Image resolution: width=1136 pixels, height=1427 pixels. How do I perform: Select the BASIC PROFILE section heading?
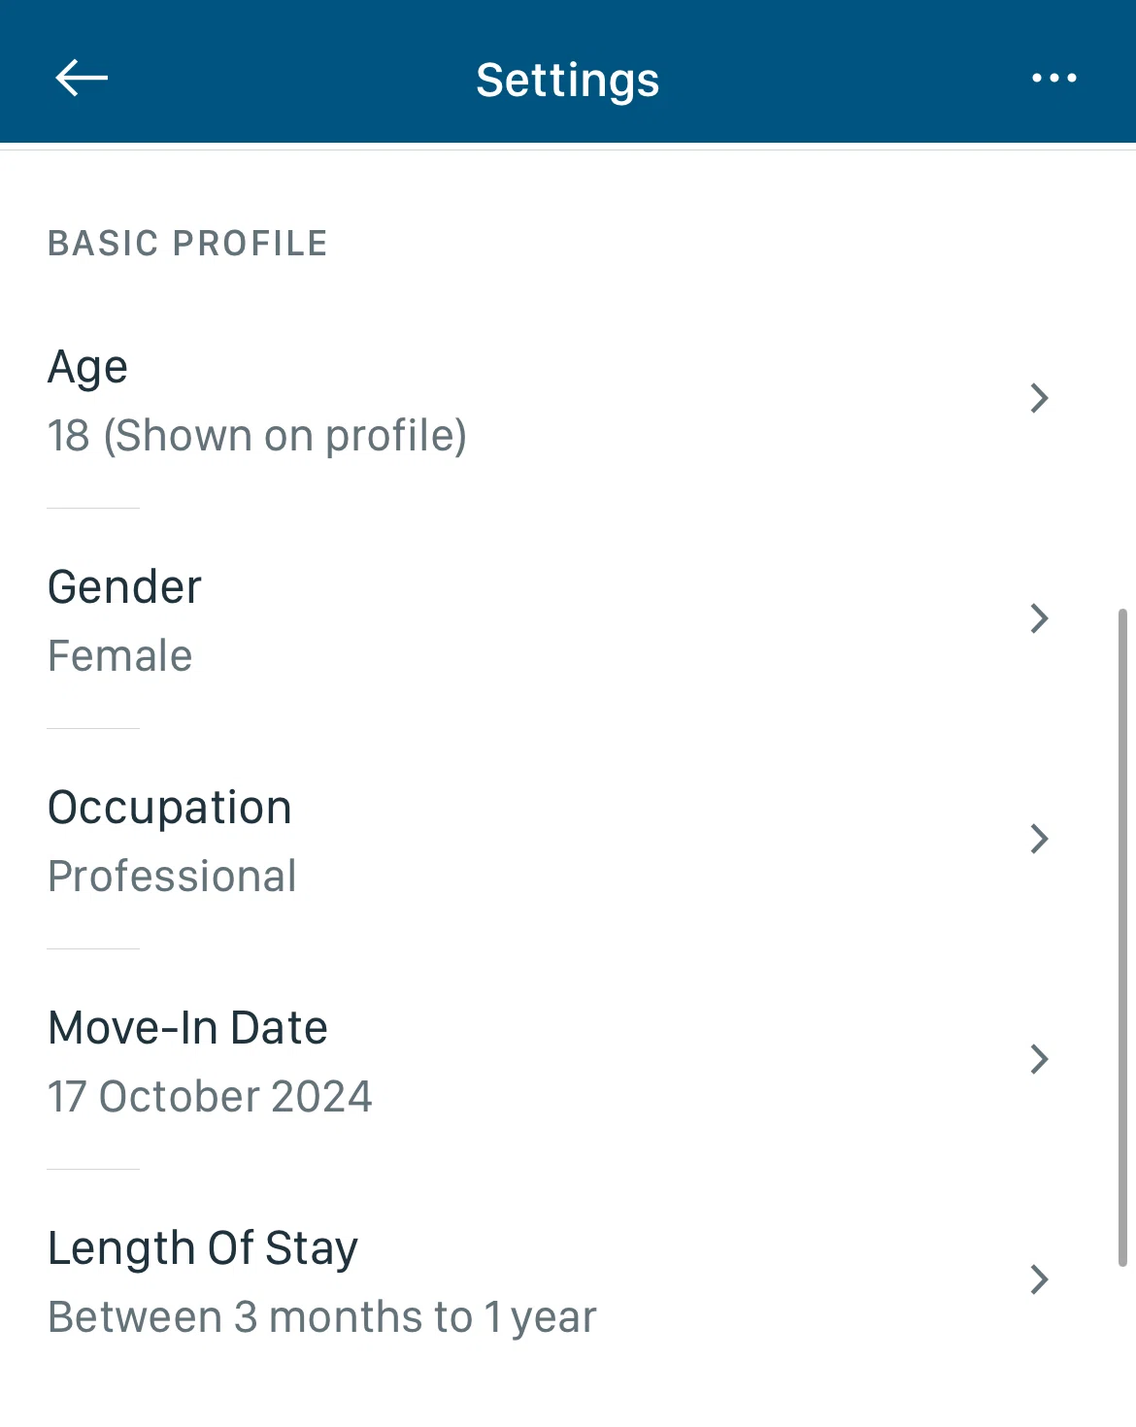point(187,244)
